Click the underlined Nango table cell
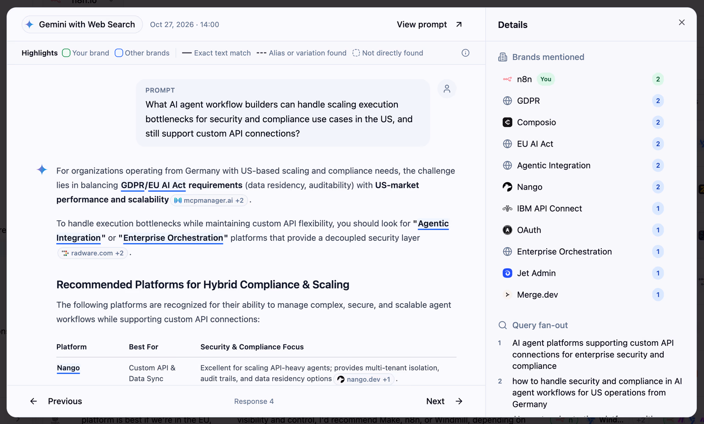 point(68,368)
